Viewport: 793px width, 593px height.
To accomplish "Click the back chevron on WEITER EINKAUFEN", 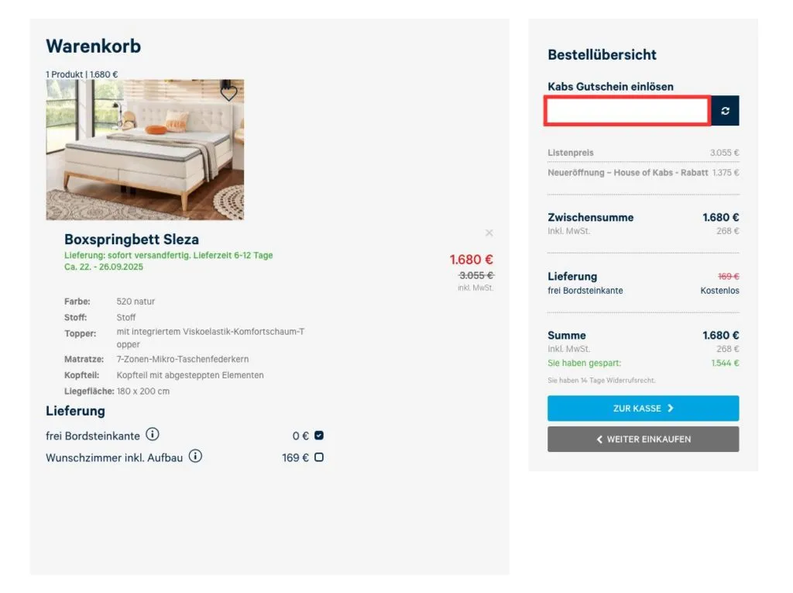I will tap(599, 439).
